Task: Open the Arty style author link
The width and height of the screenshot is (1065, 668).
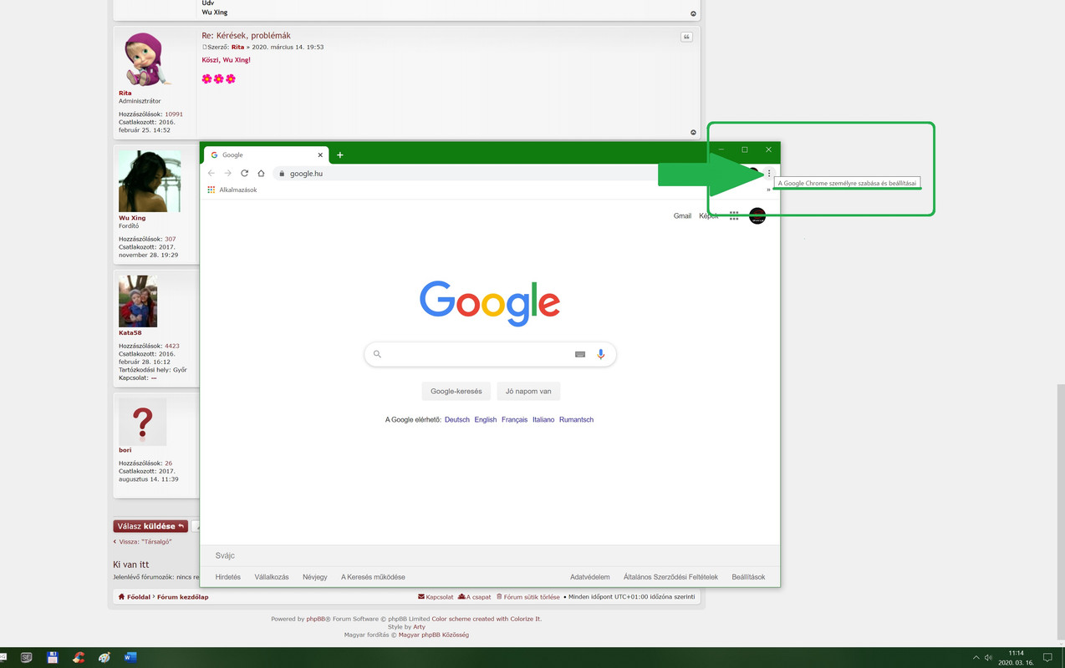Action: 419,626
